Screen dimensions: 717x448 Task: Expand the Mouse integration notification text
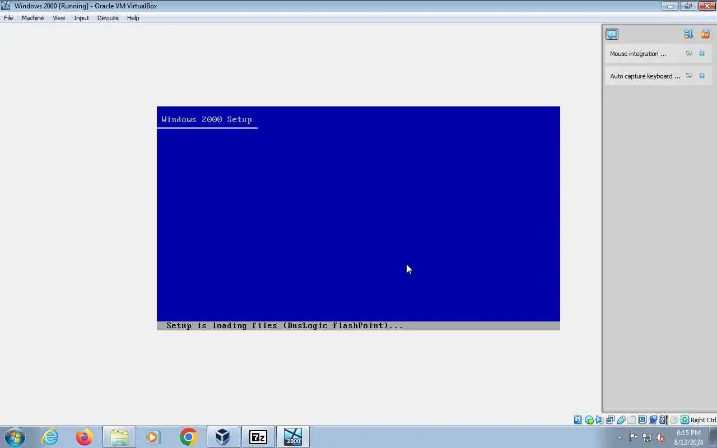(638, 54)
